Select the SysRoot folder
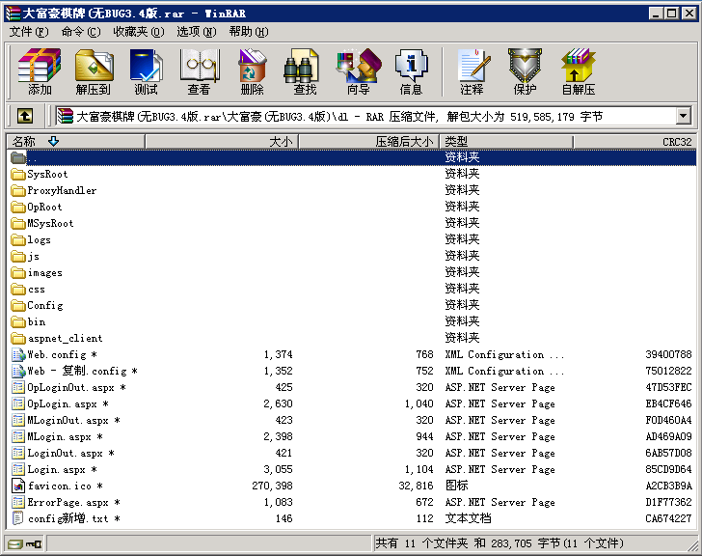The height and width of the screenshot is (556, 702). coord(47,175)
